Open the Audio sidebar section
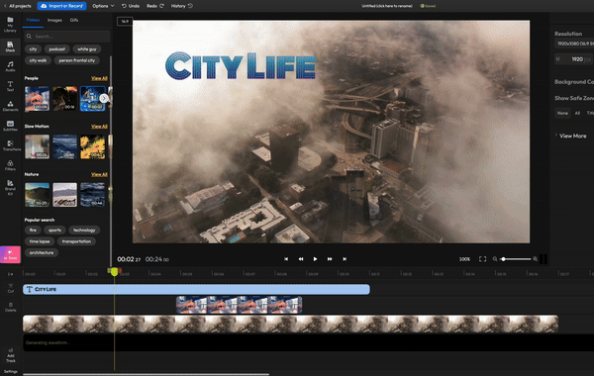This screenshot has width=594, height=376. pos(10,66)
